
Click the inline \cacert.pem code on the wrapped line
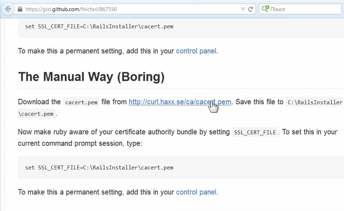[37, 114]
